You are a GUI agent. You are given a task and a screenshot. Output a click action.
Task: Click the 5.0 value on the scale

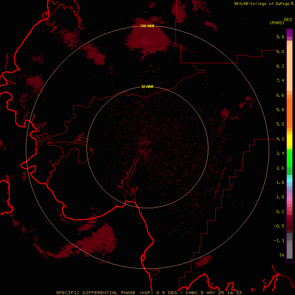(280, 124)
